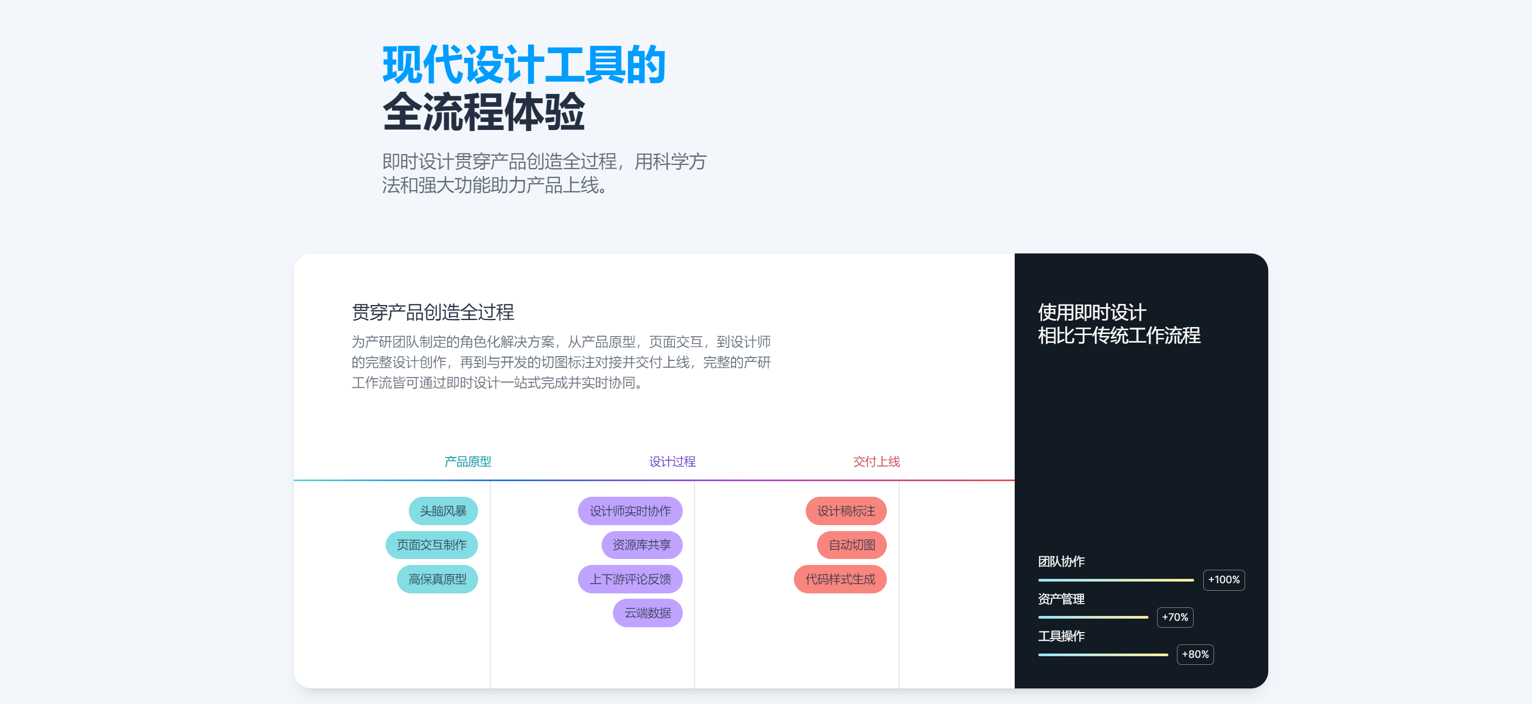Click the +70% badge
The image size is (1532, 704).
(x=1175, y=617)
